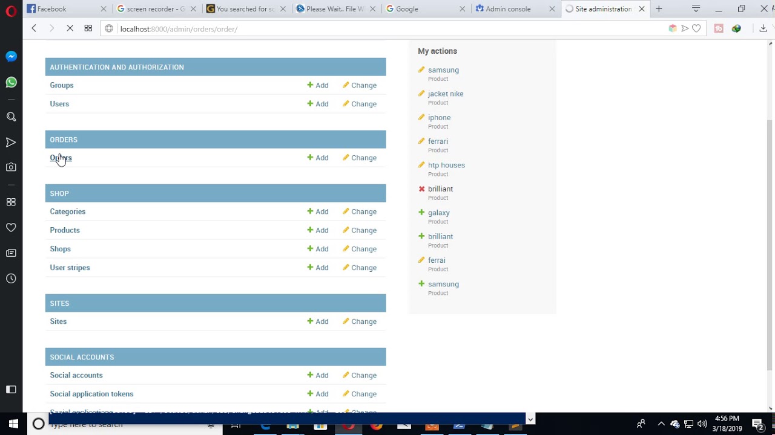Click the send-to-flow icon in address bar

[x=685, y=28]
